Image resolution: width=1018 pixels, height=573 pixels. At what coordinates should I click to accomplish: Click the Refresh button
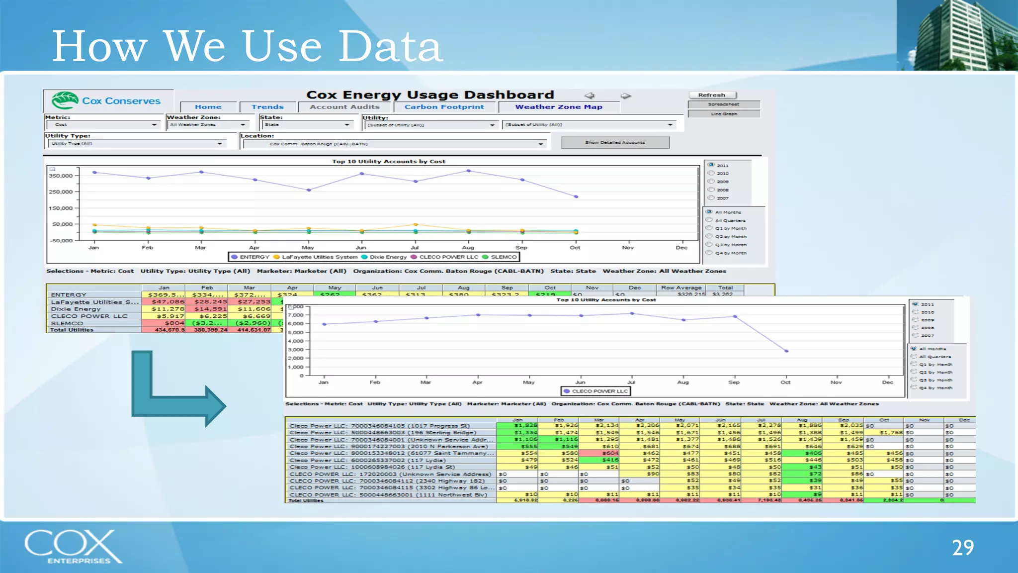pyautogui.click(x=712, y=95)
